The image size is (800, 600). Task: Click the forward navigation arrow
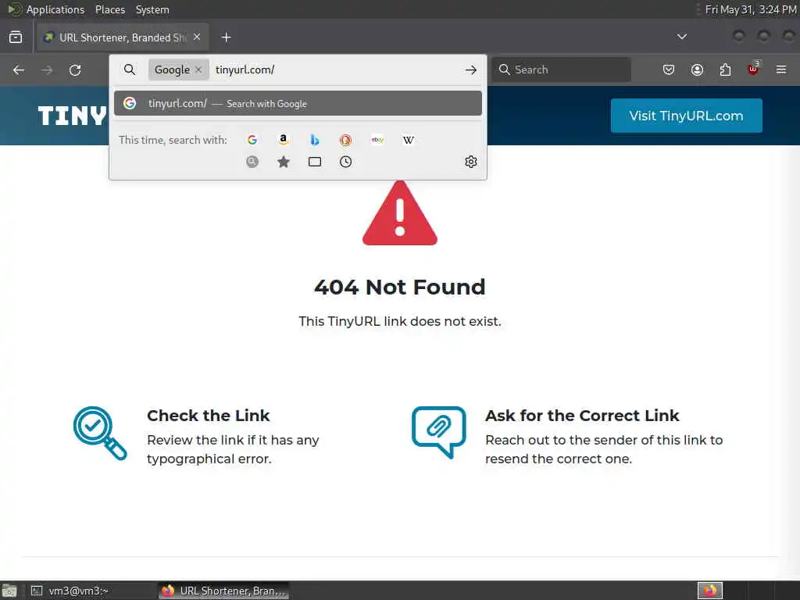(47, 70)
